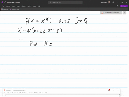
Task: Open the View tab
Action: click(x=34, y=6)
